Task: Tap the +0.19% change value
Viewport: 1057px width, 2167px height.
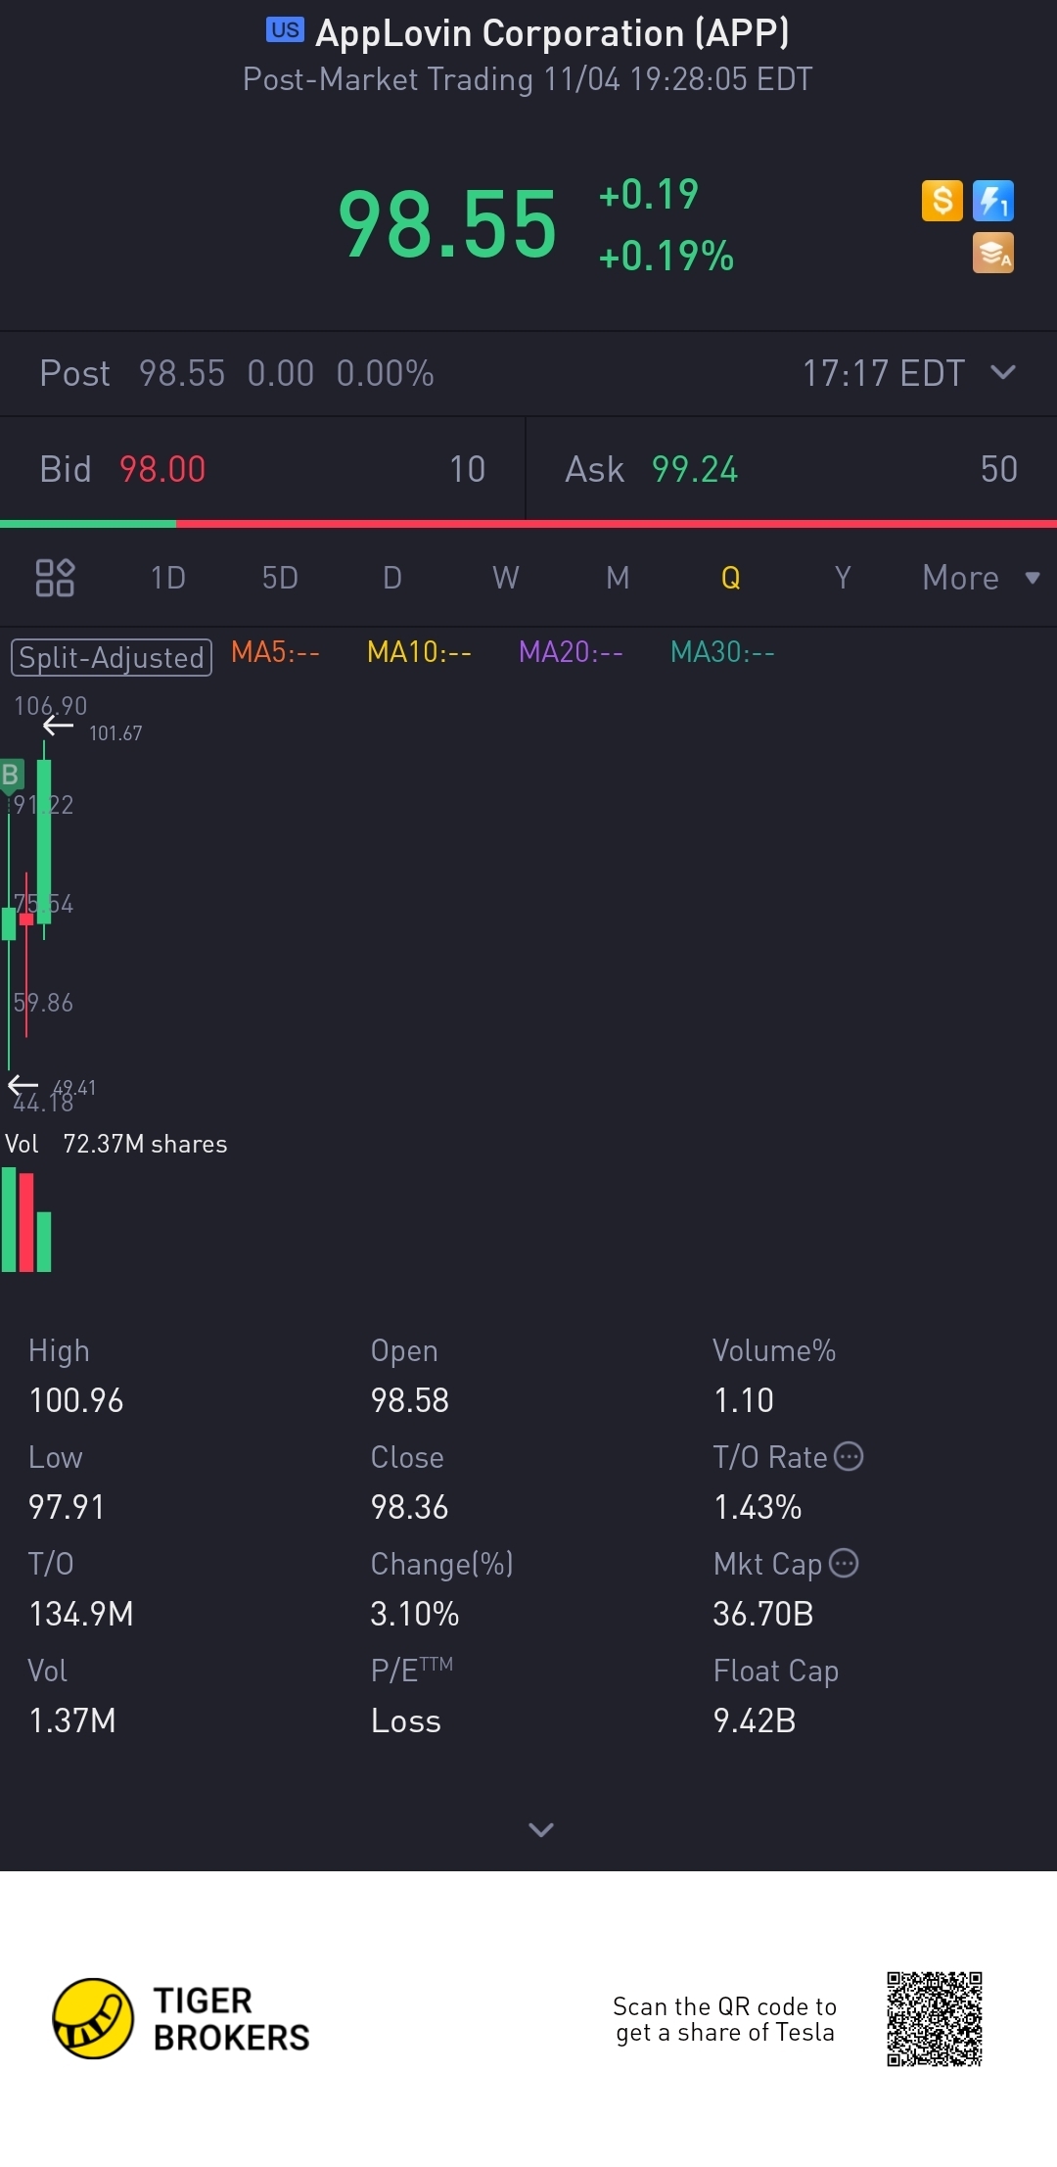Action: click(666, 257)
